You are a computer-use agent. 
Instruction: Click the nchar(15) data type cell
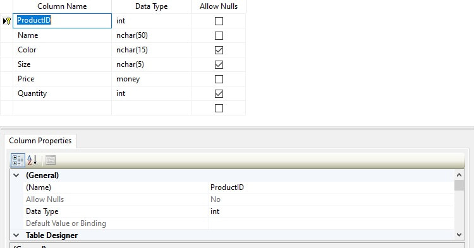point(152,50)
